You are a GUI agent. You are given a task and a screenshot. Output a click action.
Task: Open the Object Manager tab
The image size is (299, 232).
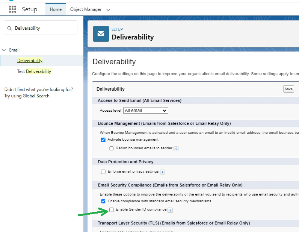[x=86, y=9]
